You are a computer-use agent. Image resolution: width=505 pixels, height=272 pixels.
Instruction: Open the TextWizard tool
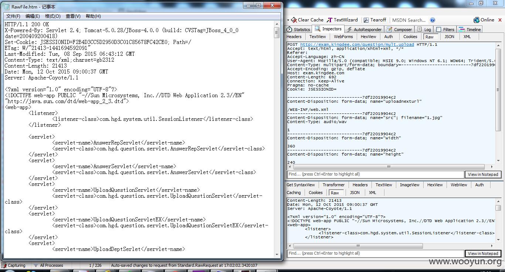point(343,20)
